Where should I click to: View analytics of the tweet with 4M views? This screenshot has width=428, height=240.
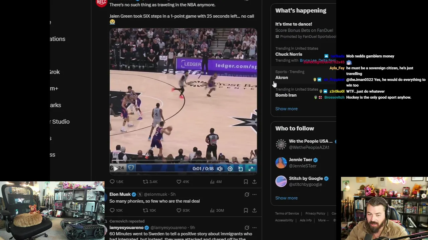[x=216, y=182]
